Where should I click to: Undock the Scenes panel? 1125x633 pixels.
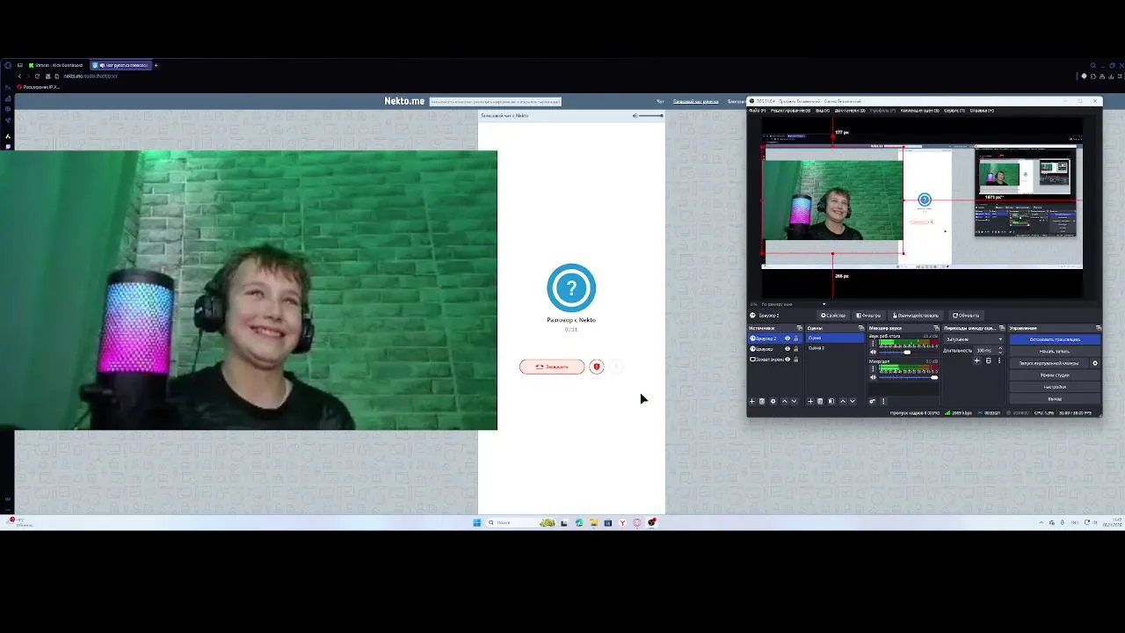860,328
